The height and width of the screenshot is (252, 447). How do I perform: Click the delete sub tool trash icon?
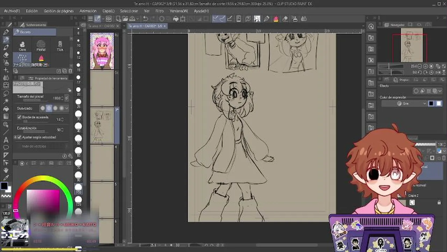(70, 71)
